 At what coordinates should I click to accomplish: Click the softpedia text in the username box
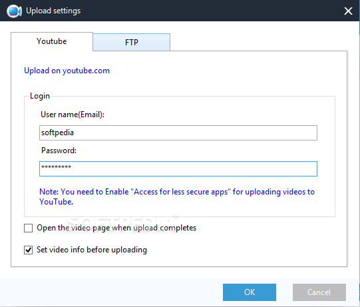click(57, 133)
